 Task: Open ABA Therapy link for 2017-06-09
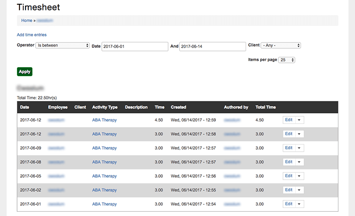104,148
